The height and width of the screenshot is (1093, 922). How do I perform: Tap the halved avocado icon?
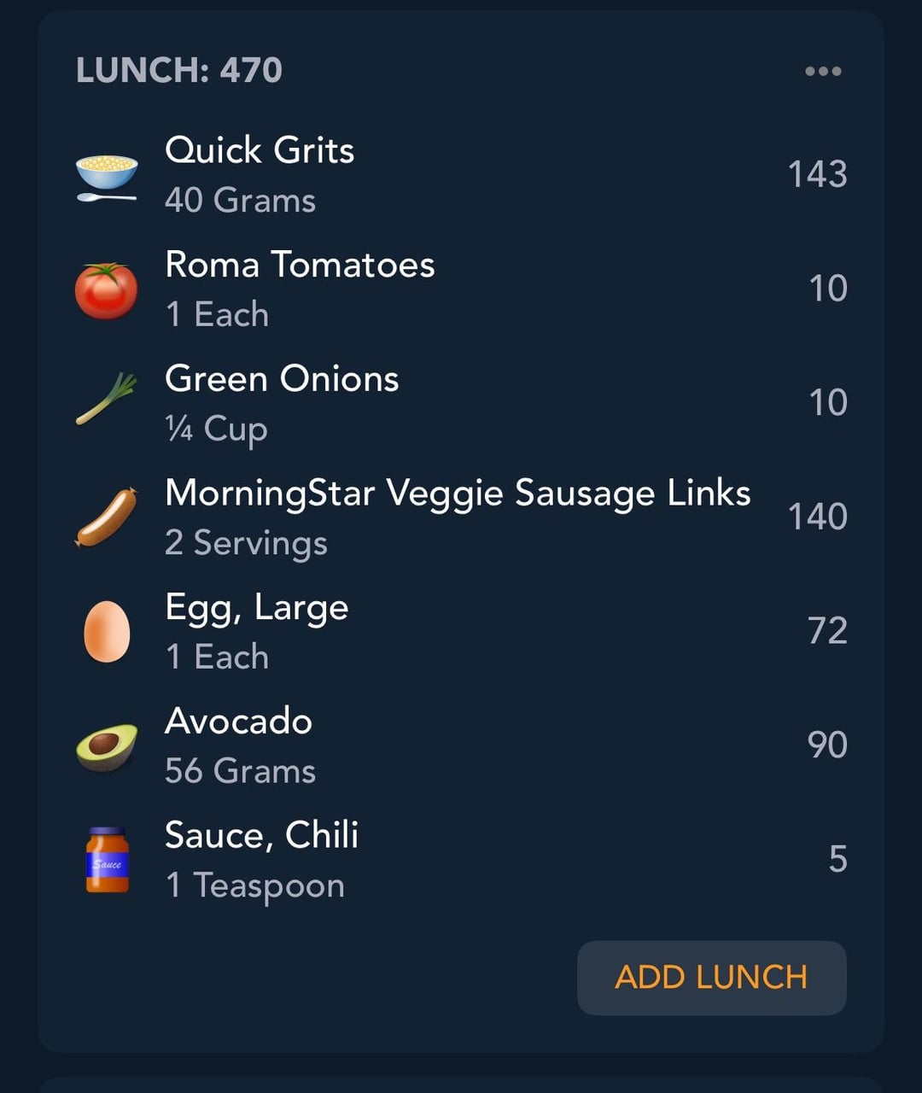107,746
